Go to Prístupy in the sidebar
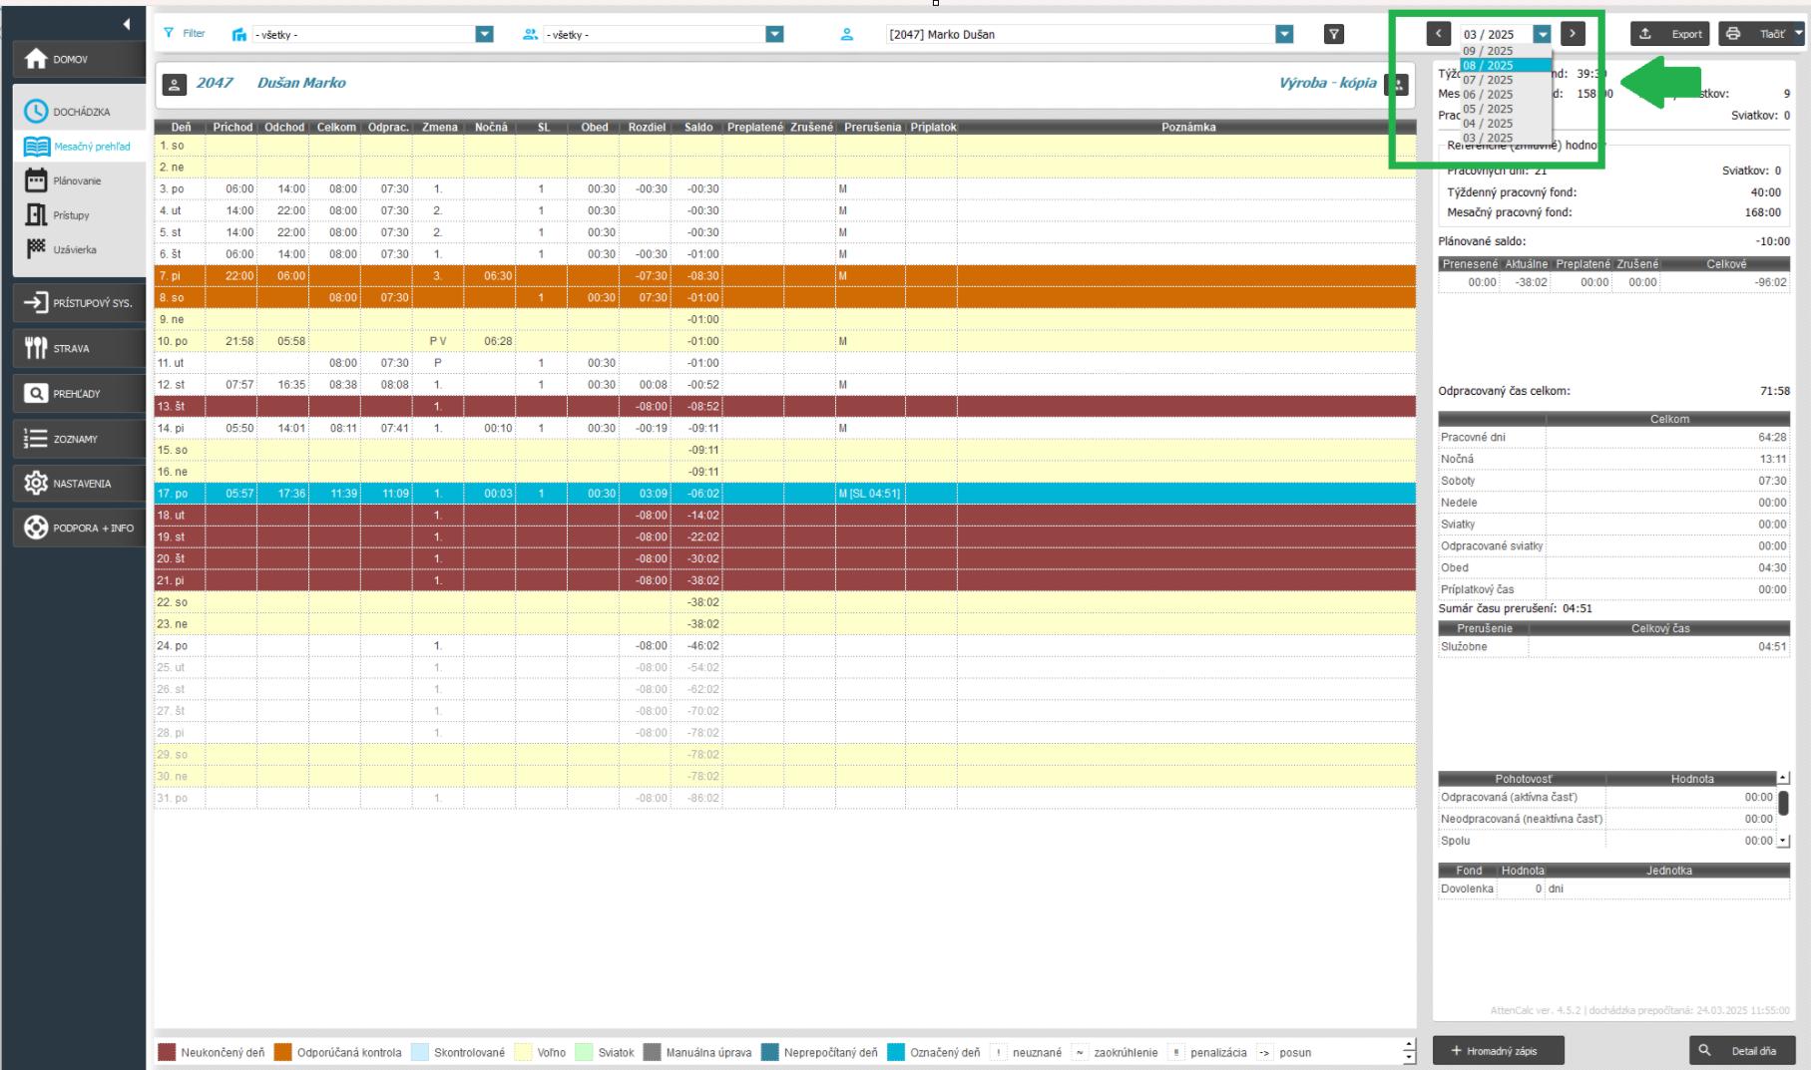The image size is (1811, 1070). click(71, 215)
